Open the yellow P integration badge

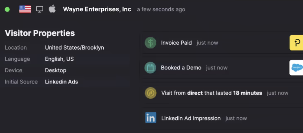tap(296, 43)
